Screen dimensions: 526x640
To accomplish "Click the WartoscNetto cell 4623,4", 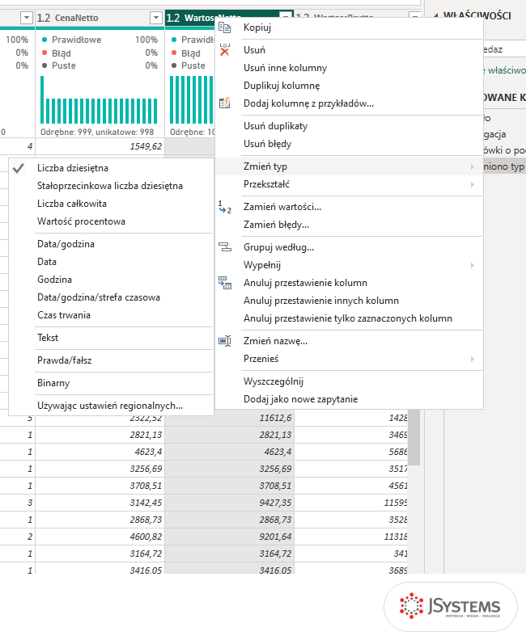I will (x=229, y=452).
